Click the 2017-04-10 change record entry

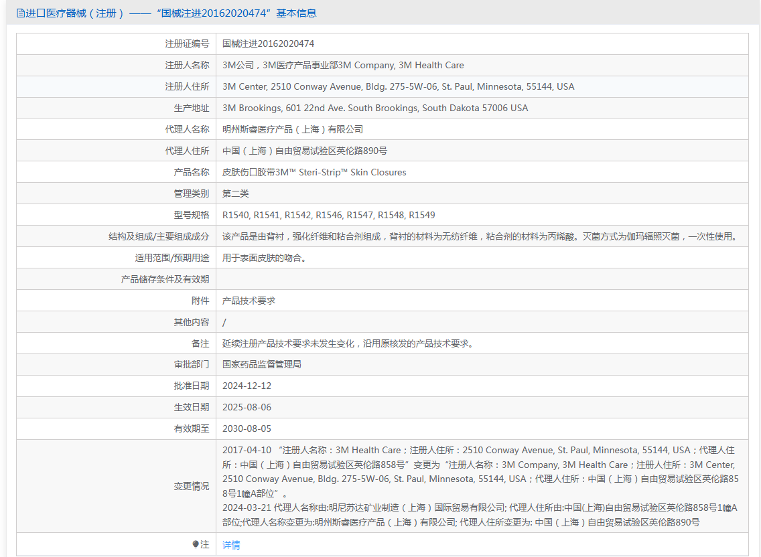(480, 471)
